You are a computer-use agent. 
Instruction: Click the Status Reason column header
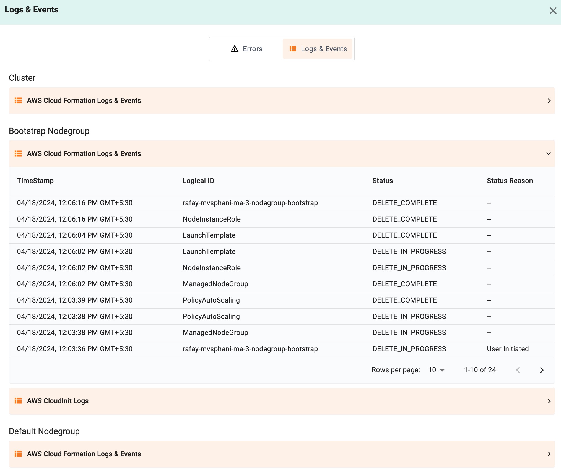coord(510,181)
